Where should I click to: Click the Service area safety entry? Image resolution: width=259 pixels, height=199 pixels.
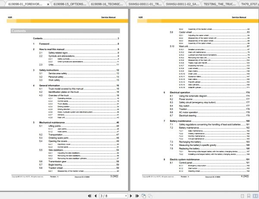coord(79,73)
